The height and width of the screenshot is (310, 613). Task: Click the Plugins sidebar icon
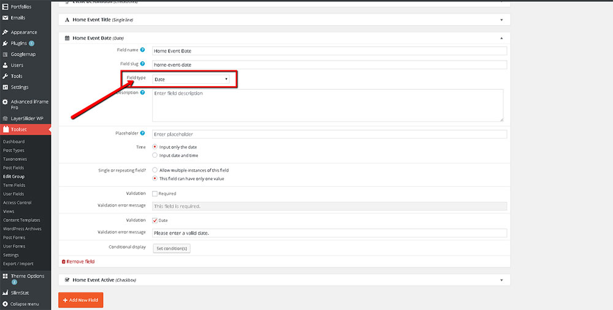(6, 43)
